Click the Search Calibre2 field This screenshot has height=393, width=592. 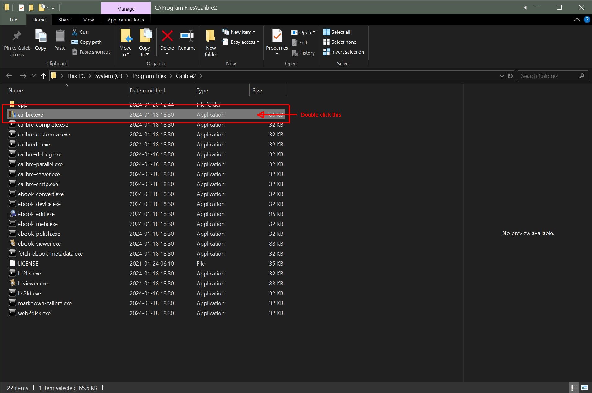[x=549, y=76]
